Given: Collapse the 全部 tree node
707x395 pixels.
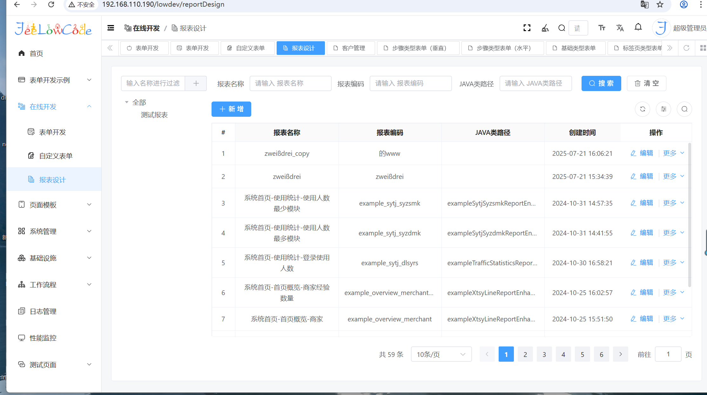Looking at the screenshot, I should tap(127, 102).
